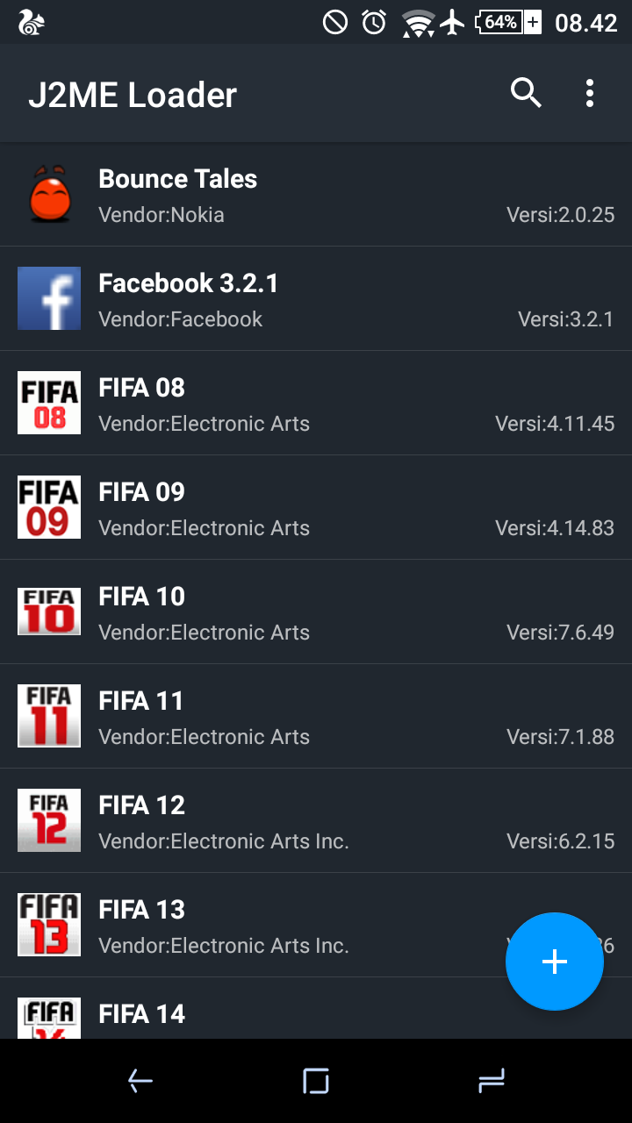
Task: Tap the FIFA 11 game icon
Action: coord(49,716)
